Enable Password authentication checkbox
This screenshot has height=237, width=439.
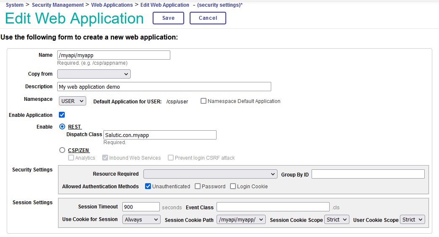pyautogui.click(x=198, y=186)
